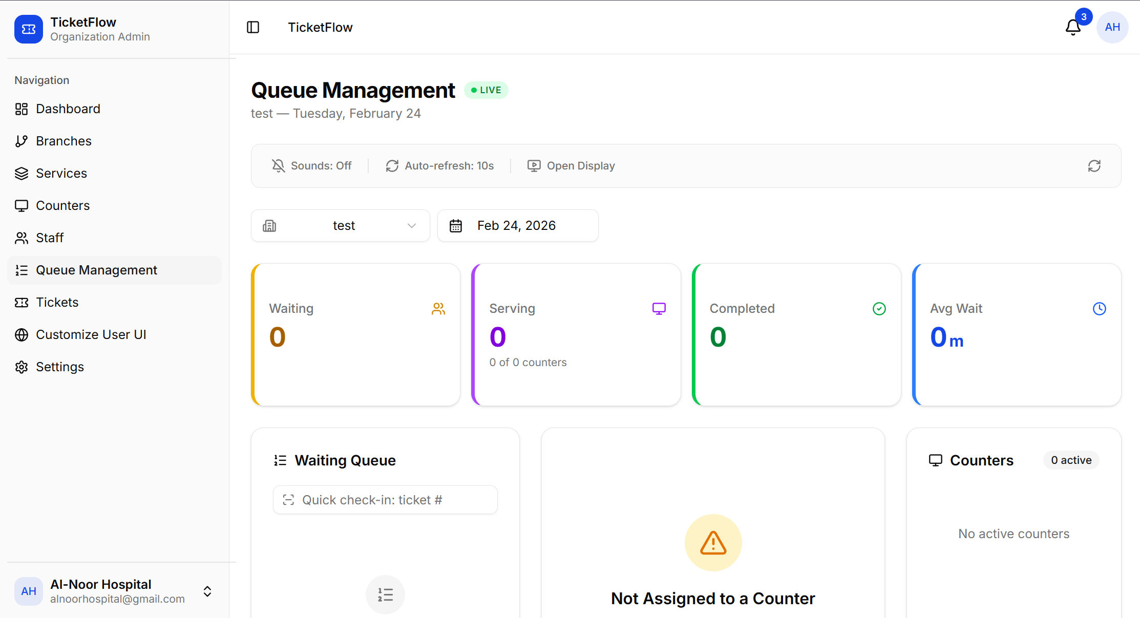The width and height of the screenshot is (1140, 618).
Task: Toggle Sounds from Off to On
Action: point(312,165)
